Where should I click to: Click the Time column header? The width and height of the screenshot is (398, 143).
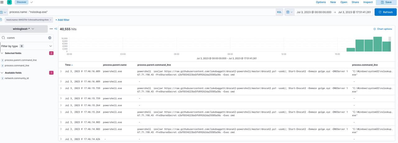68,65
